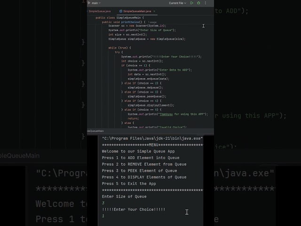Click the 'else if (choice == 5)' line
Image resolution: width=301 pixels, height=226 pixels.
[x=141, y=110]
